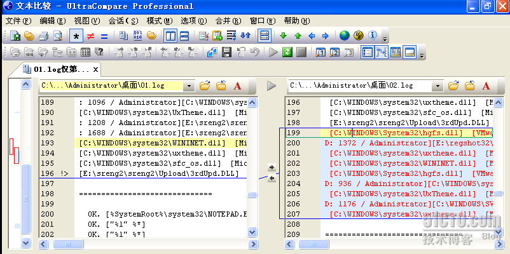Switch to folder compare mode icon
Viewport: 510px width, 254px height.
coord(151,36)
